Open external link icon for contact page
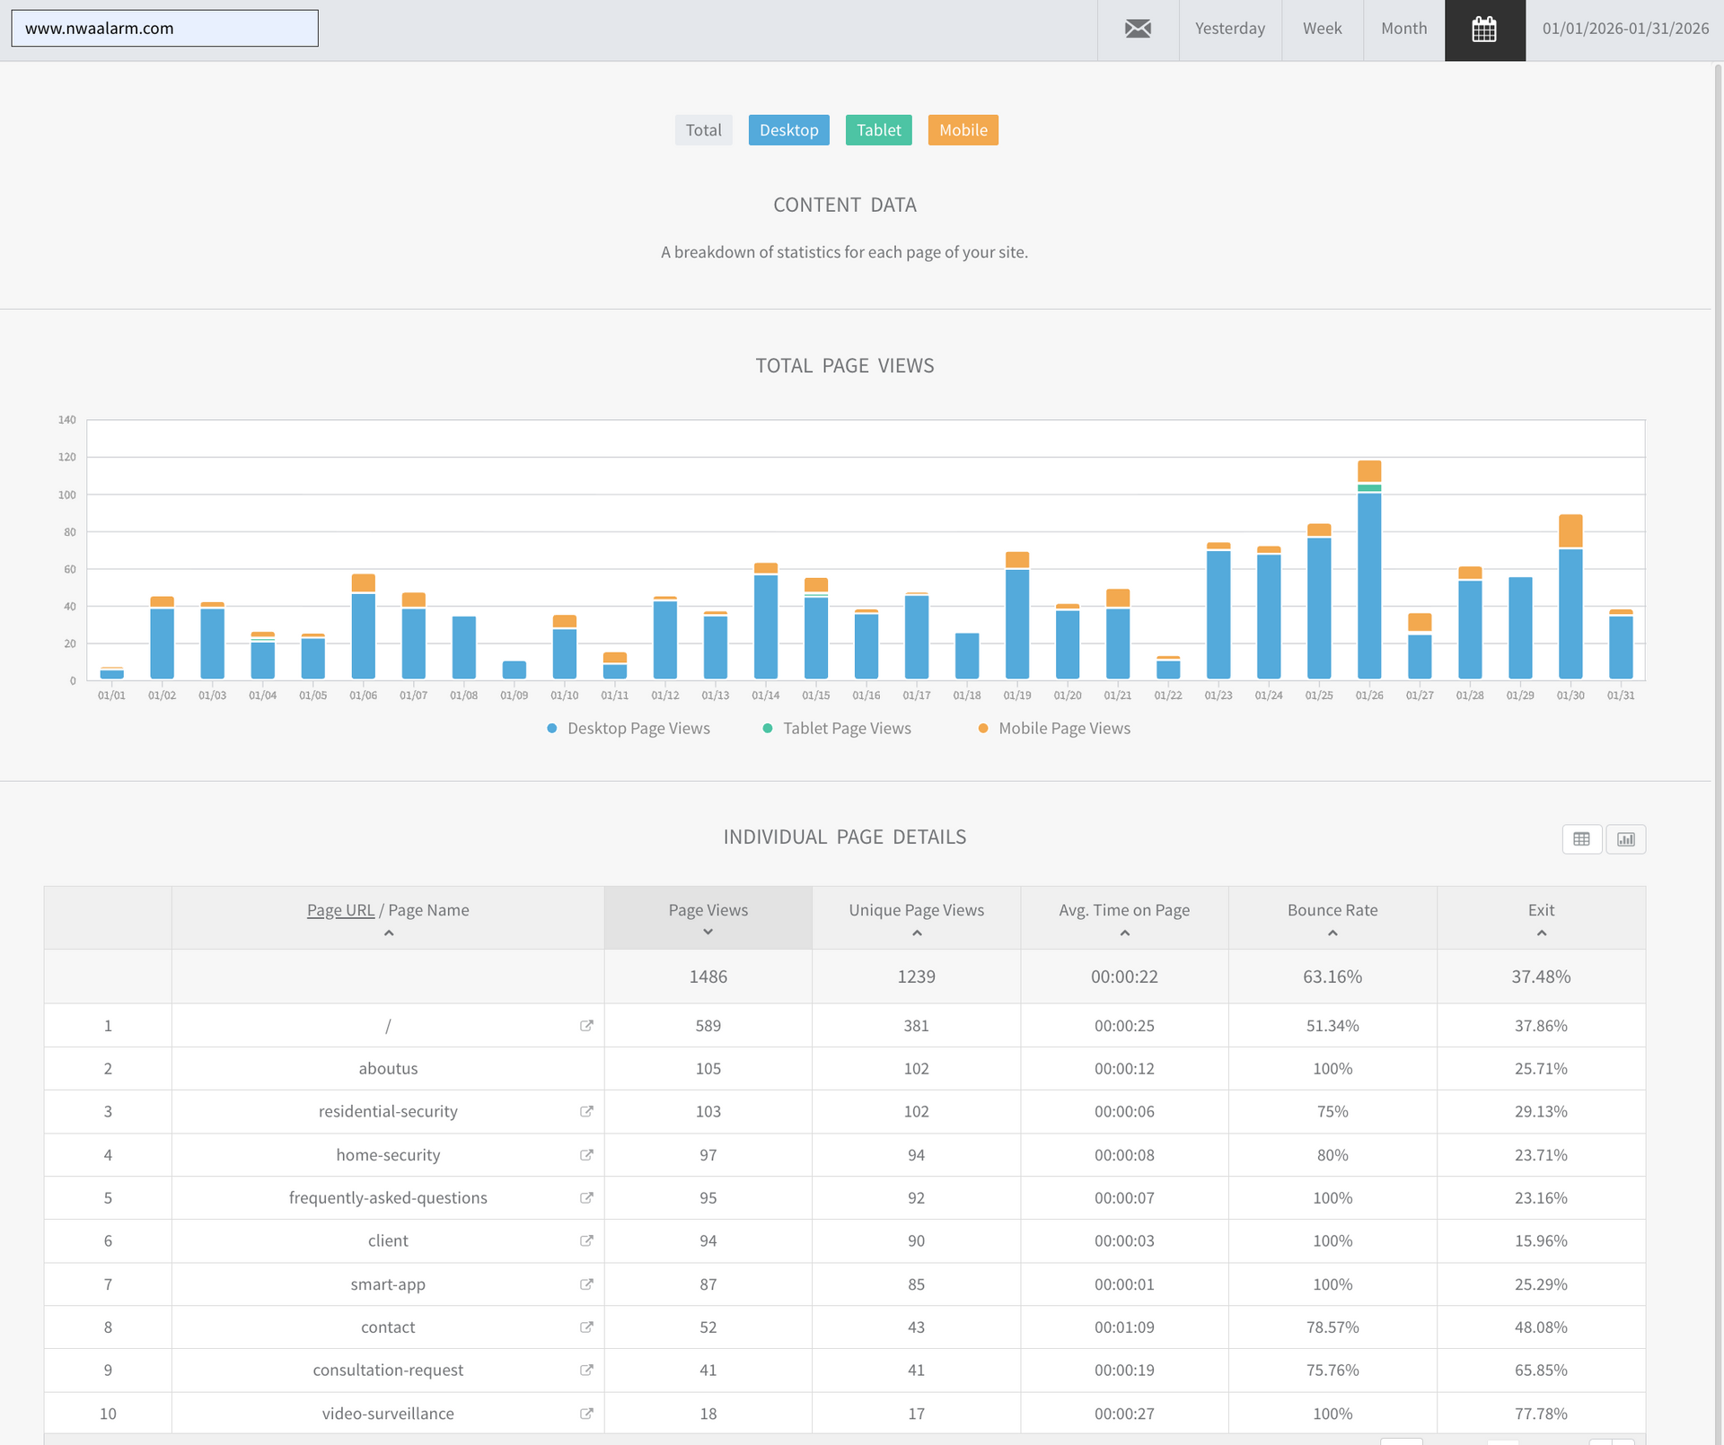This screenshot has height=1445, width=1724. pos(586,1327)
